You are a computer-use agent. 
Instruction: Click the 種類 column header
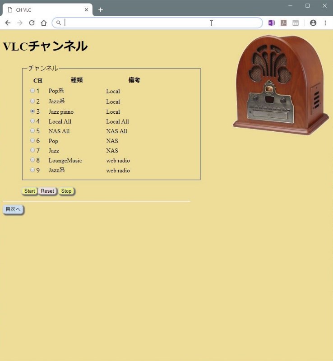pyautogui.click(x=77, y=80)
